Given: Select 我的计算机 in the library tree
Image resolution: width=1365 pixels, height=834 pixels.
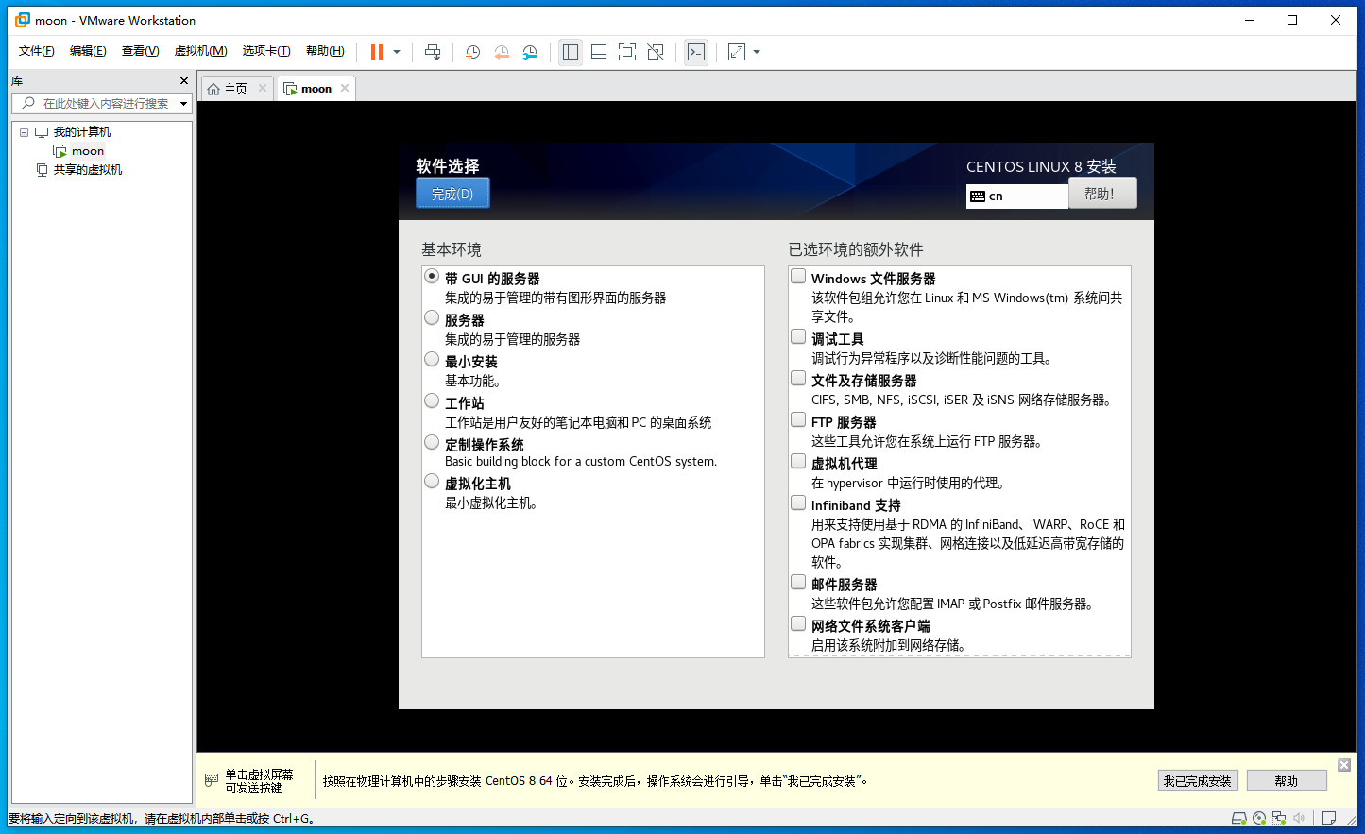Looking at the screenshot, I should (82, 132).
